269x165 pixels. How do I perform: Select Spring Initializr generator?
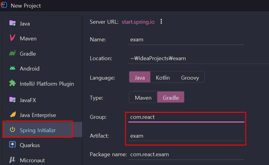coord(43,129)
